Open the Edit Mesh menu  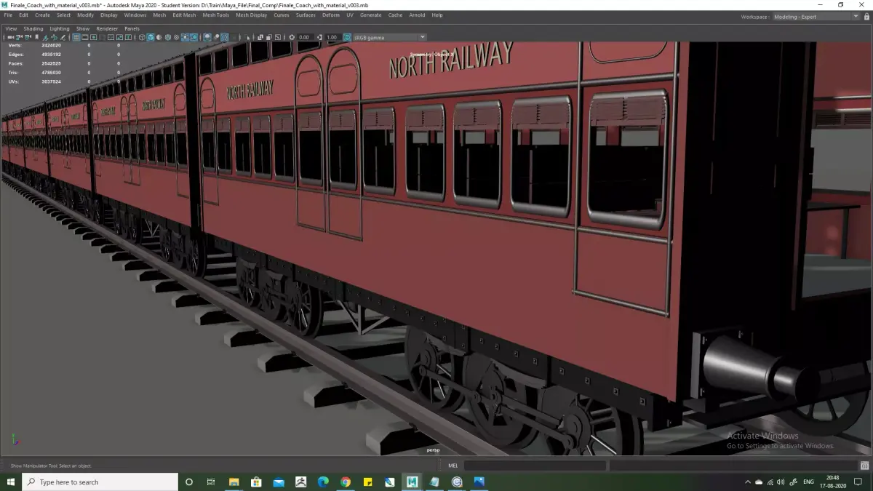pyautogui.click(x=184, y=15)
